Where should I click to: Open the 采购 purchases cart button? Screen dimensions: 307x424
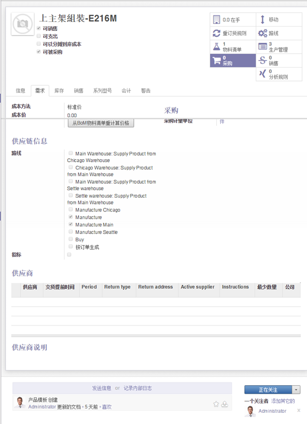[x=233, y=60]
